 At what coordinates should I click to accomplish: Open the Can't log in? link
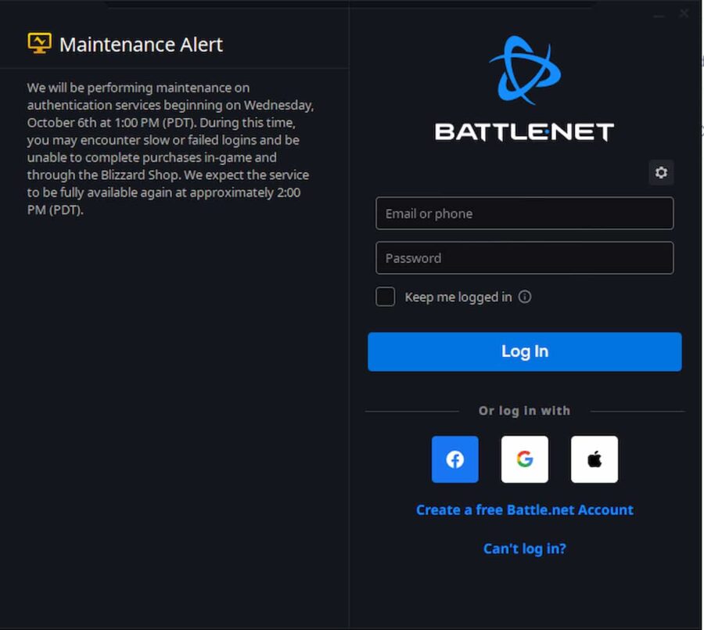524,549
